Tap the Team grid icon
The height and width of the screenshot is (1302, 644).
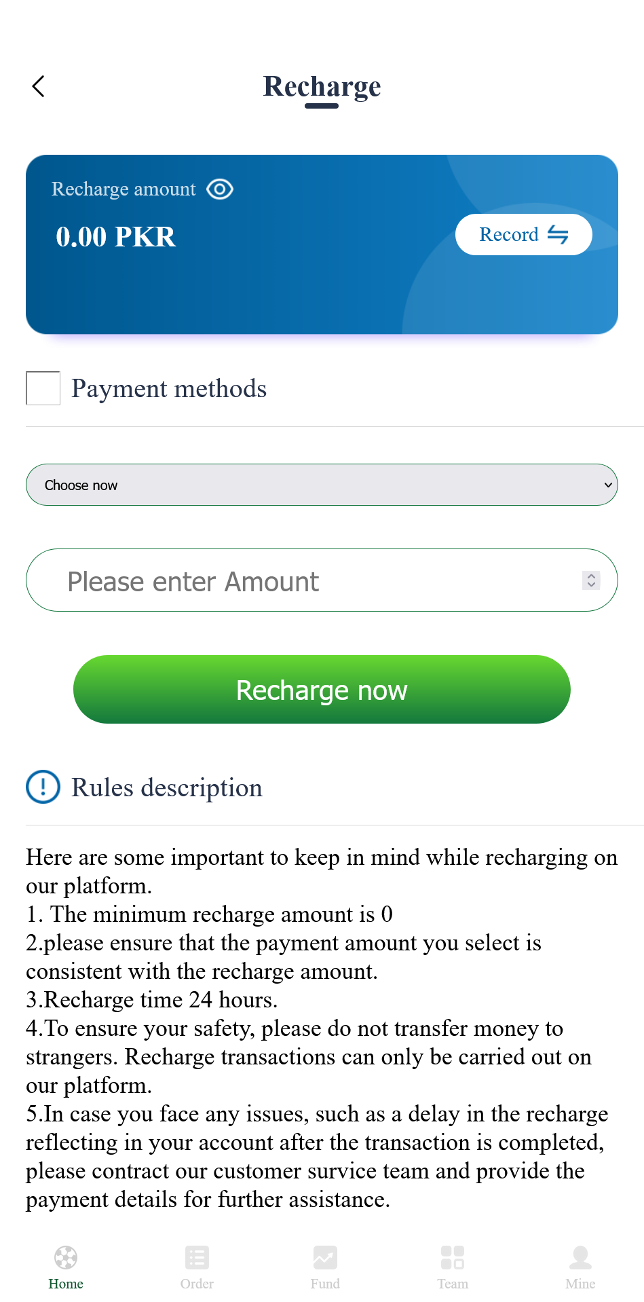(453, 1257)
